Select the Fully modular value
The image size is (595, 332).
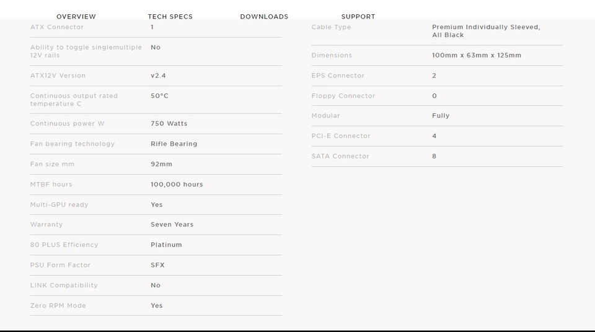(441, 116)
